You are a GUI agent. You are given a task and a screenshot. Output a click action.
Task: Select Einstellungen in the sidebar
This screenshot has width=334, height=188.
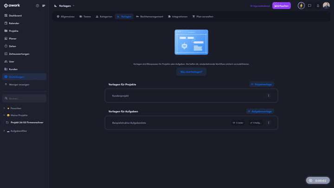pyautogui.click(x=24, y=77)
